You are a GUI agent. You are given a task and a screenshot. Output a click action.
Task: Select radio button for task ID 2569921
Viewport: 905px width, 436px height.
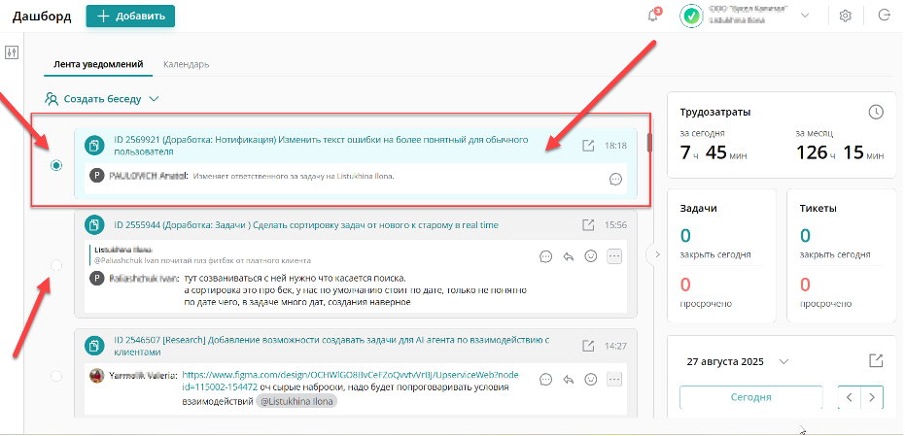tap(56, 166)
